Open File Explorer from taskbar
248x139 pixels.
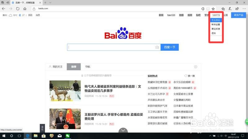pos(36,136)
